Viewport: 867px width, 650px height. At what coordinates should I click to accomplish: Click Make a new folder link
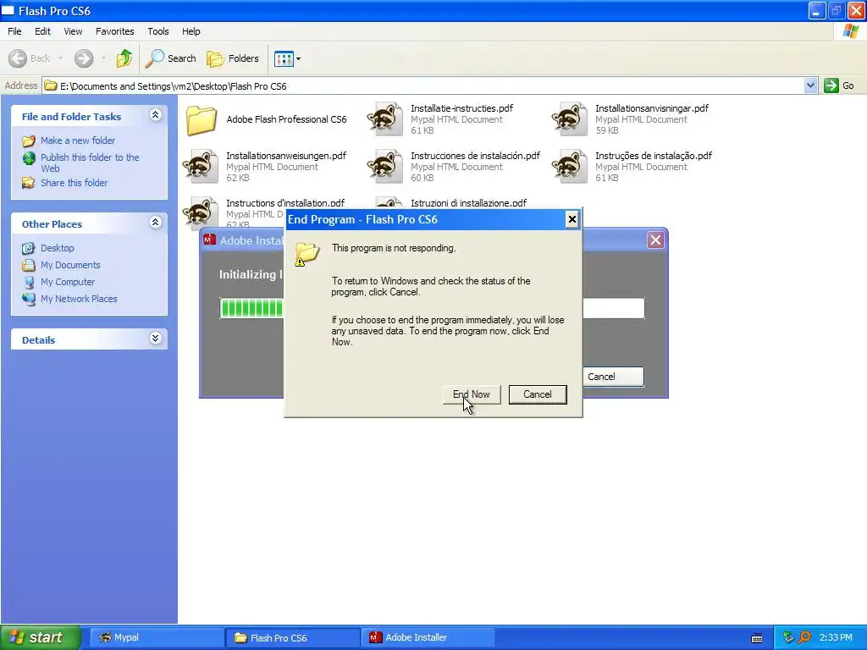[77, 140]
